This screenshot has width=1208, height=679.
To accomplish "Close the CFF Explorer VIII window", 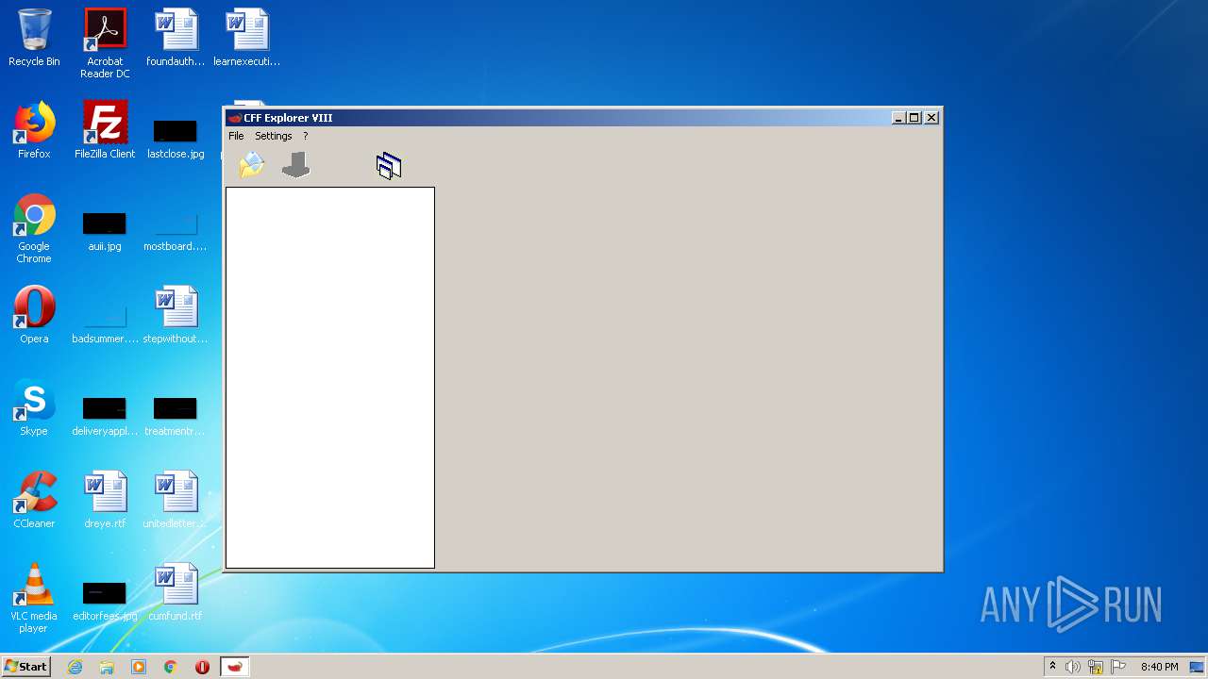I will [x=931, y=118].
